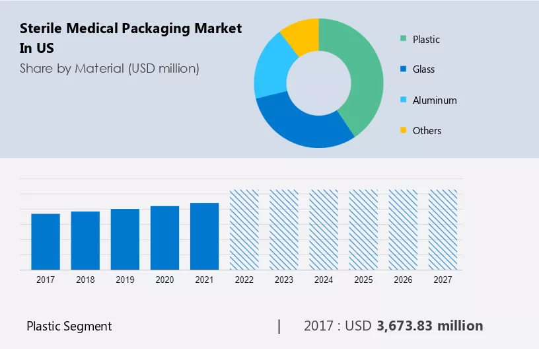Screen dimensions: 539x349
Task: Click the hatched 2024 forecast bar
Action: 324,229
